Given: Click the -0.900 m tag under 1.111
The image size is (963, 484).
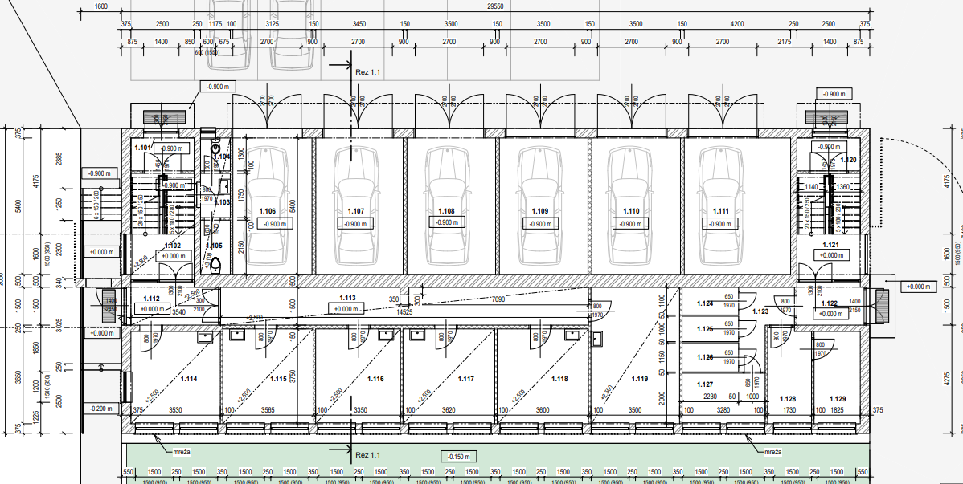Looking at the screenshot, I should (721, 224).
